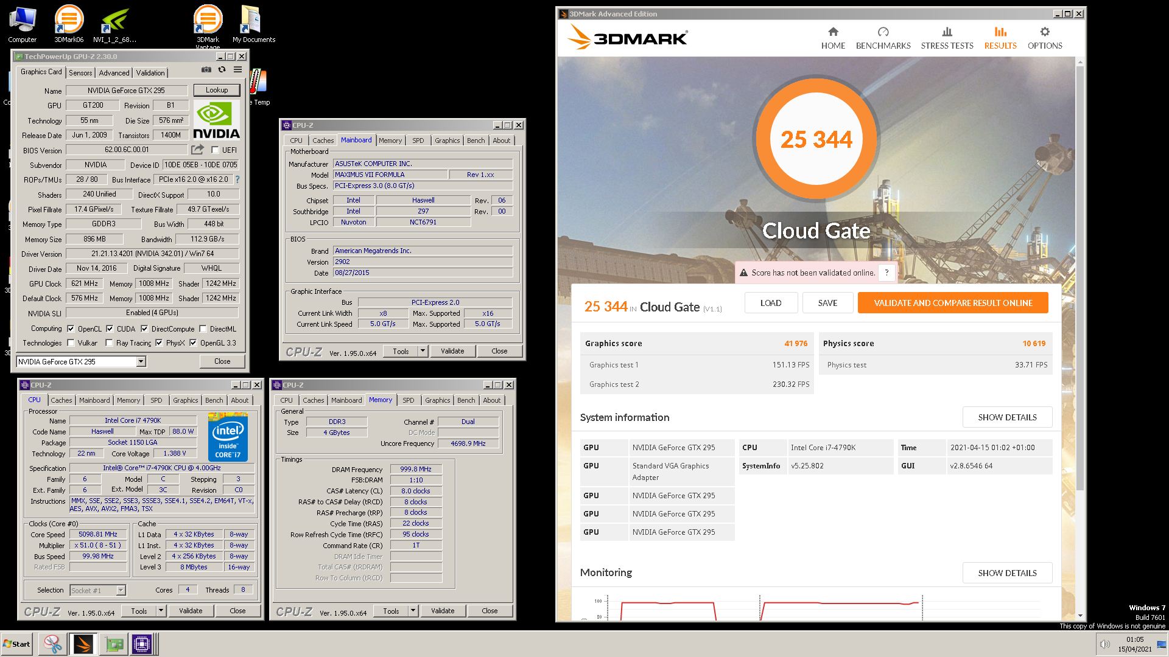1169x657 pixels.
Task: Click the scroll down arrow in 3DMark
Action: coord(1080,616)
